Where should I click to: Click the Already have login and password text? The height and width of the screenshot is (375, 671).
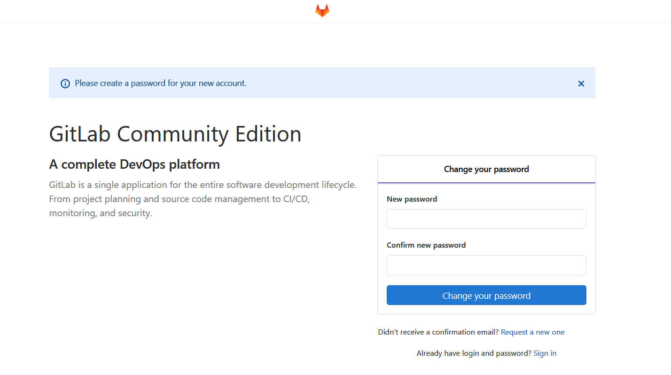(x=474, y=353)
